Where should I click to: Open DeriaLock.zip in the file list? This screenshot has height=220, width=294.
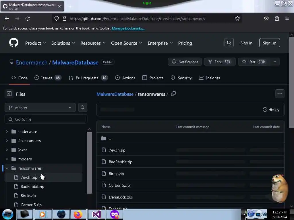120,197
